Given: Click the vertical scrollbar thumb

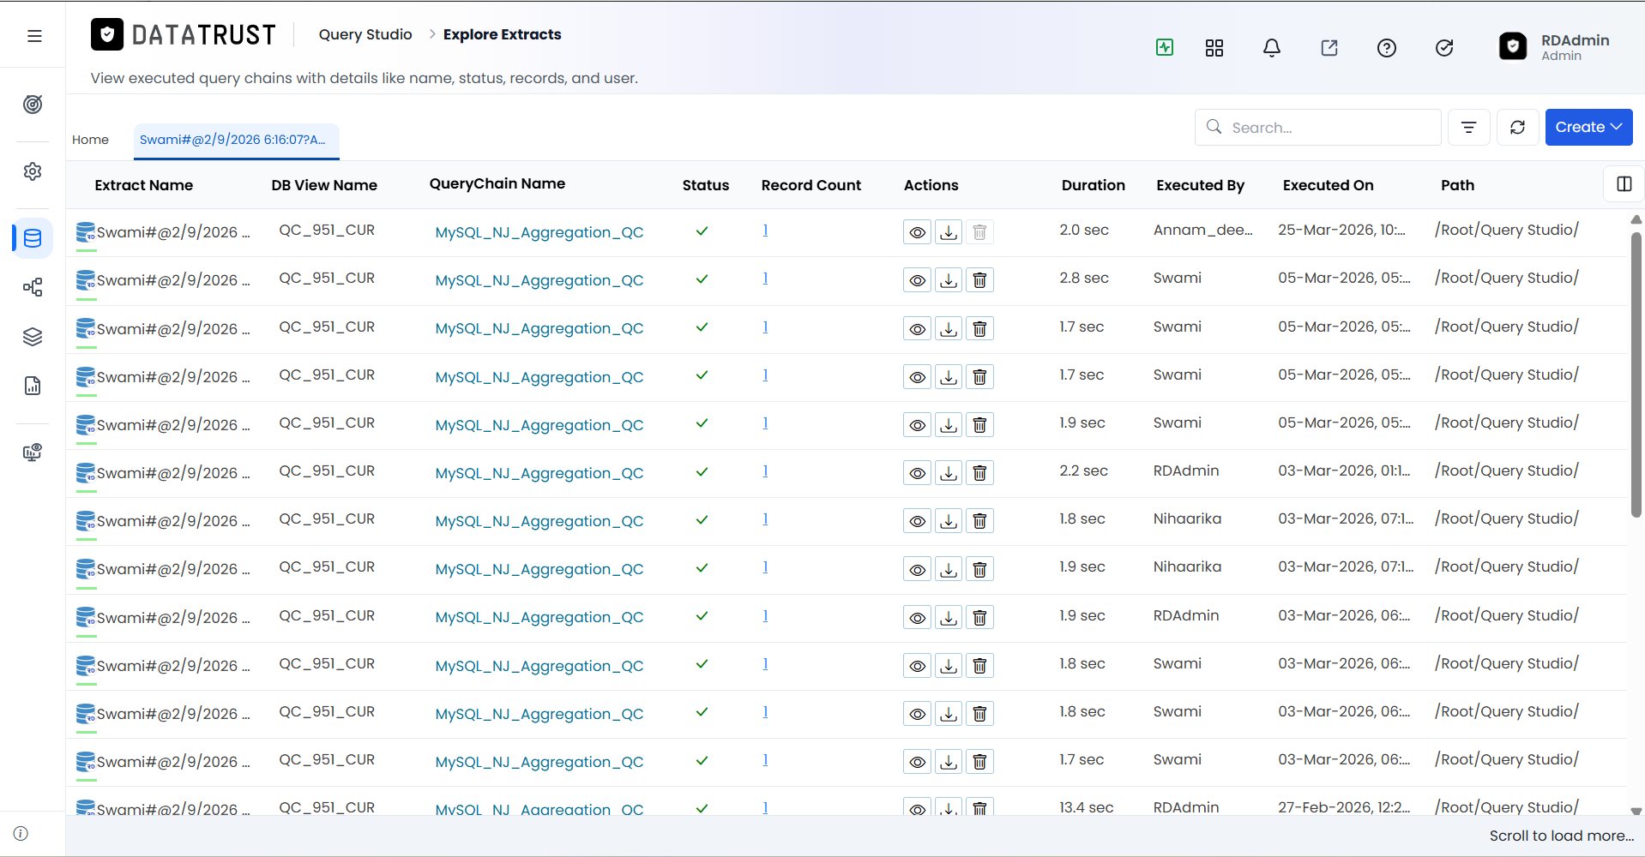Looking at the screenshot, I should (x=1636, y=375).
